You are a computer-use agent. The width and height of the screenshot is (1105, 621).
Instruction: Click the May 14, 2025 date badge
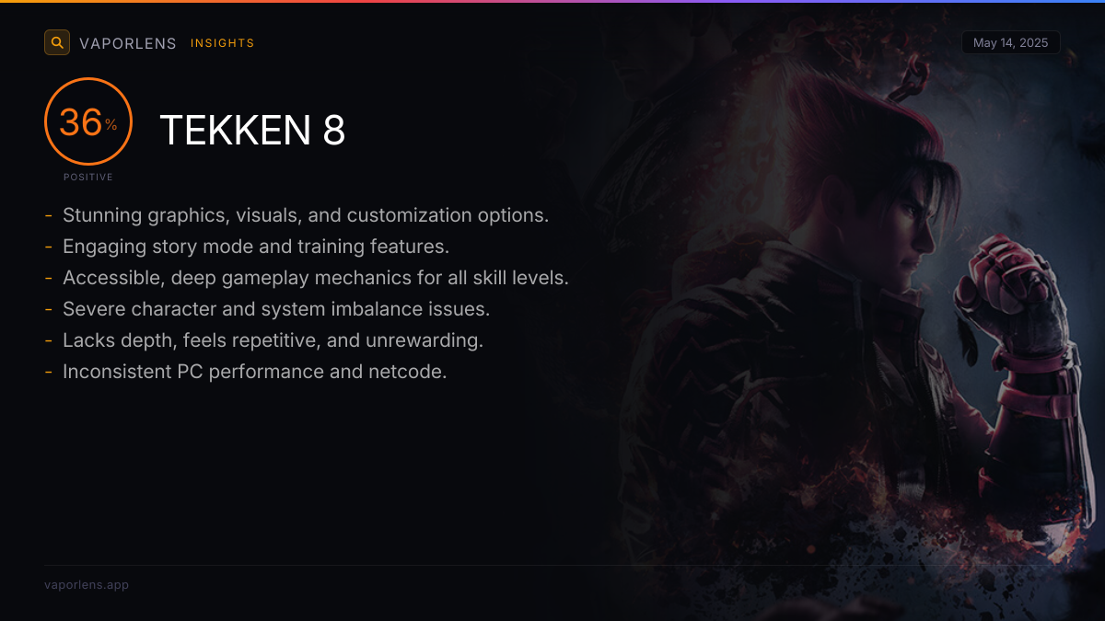1010,42
